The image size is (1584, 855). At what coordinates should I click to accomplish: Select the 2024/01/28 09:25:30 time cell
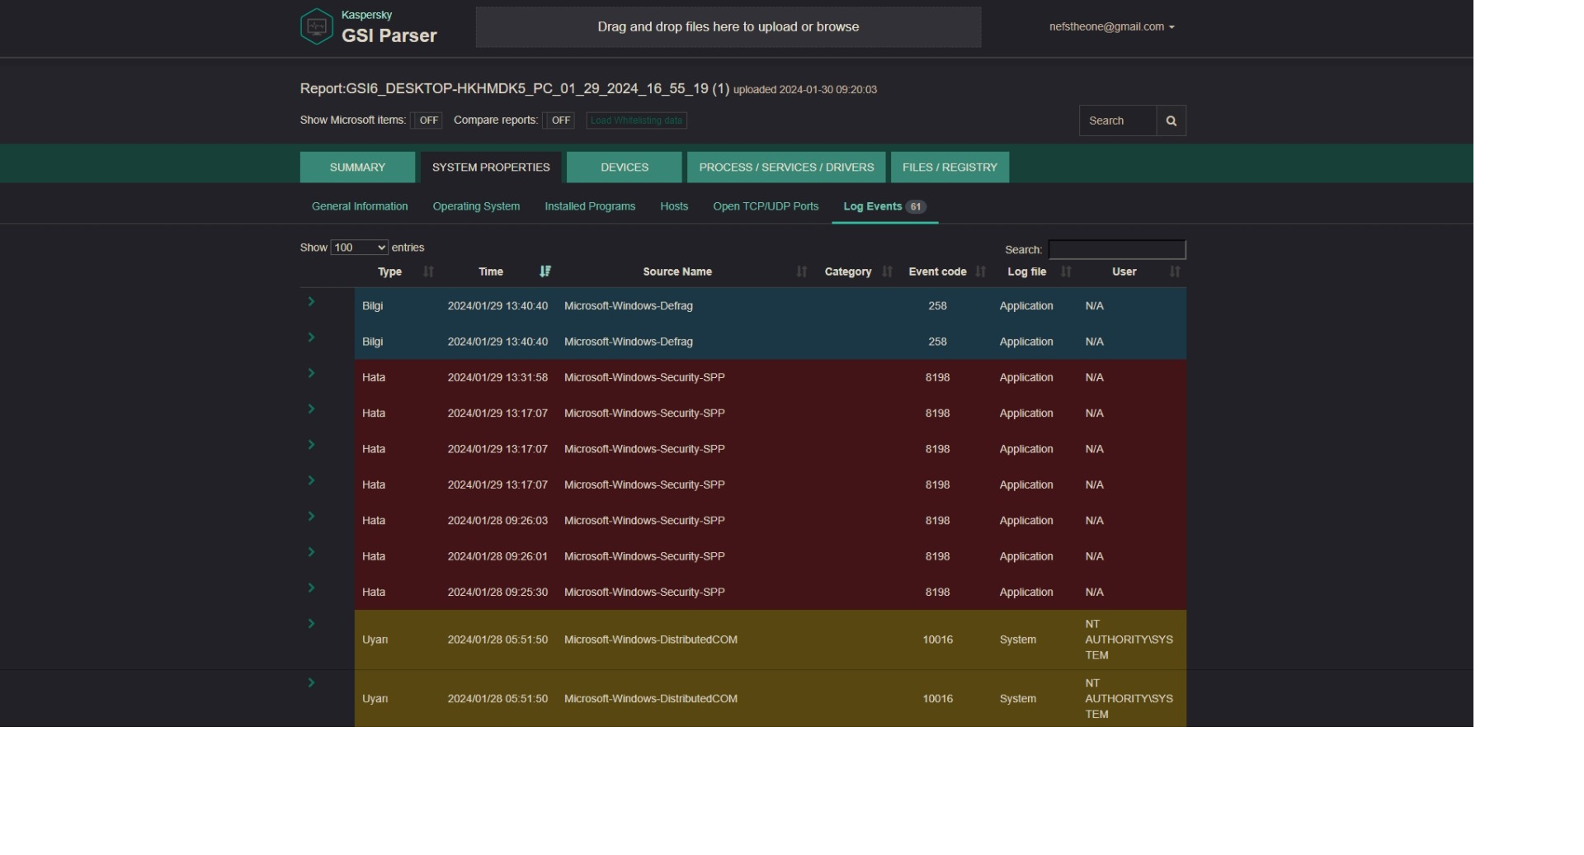(497, 593)
